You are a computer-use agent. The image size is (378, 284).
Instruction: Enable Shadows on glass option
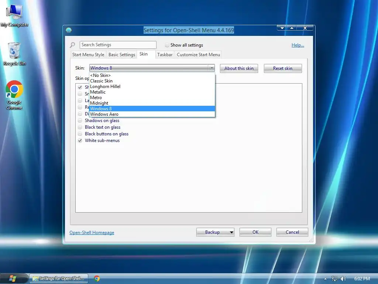click(x=80, y=121)
